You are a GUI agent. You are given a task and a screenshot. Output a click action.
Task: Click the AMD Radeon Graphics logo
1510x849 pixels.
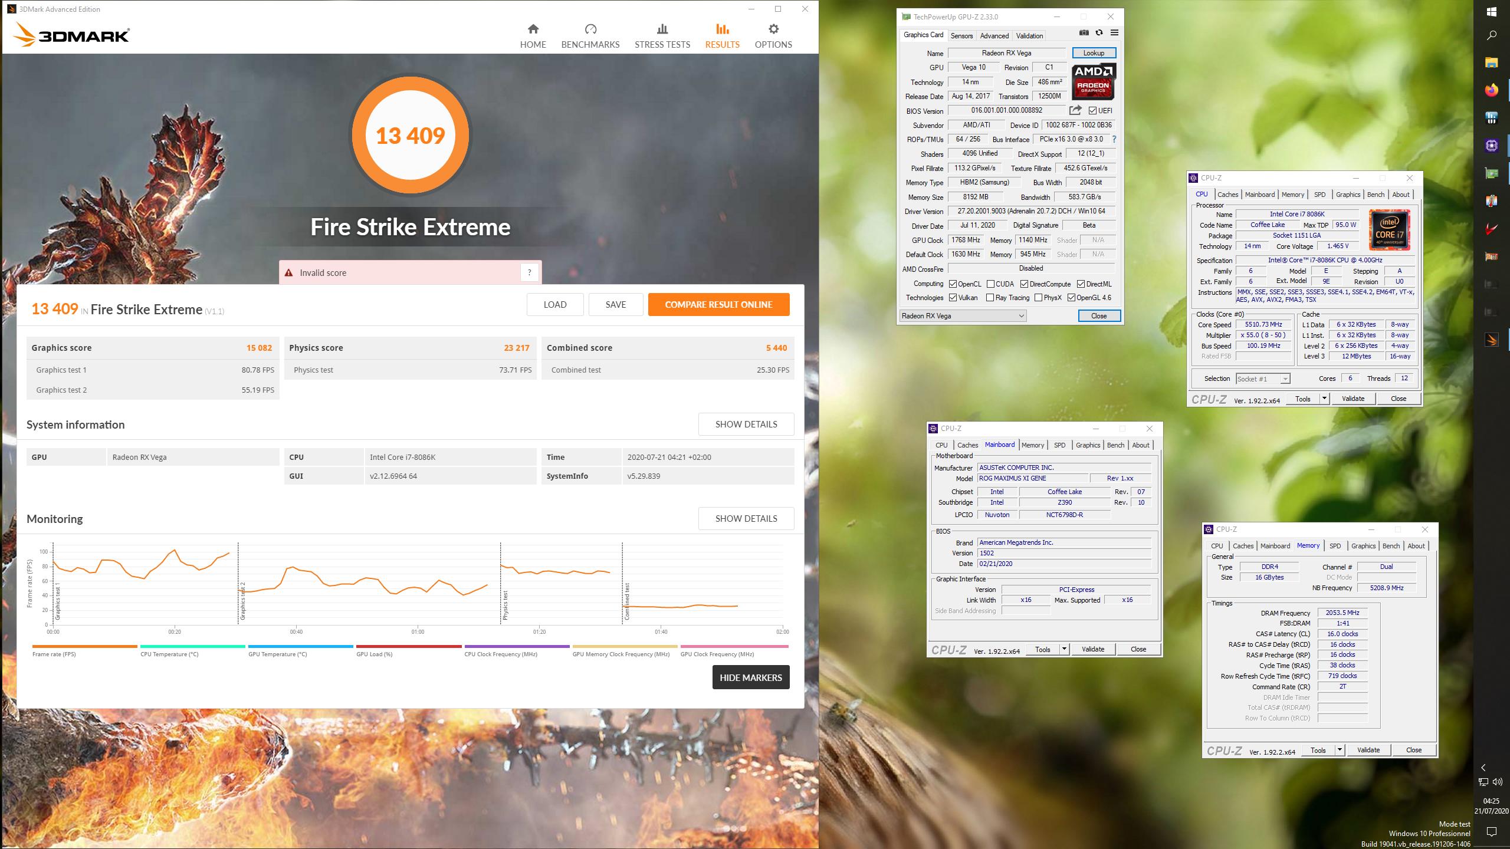[1094, 81]
